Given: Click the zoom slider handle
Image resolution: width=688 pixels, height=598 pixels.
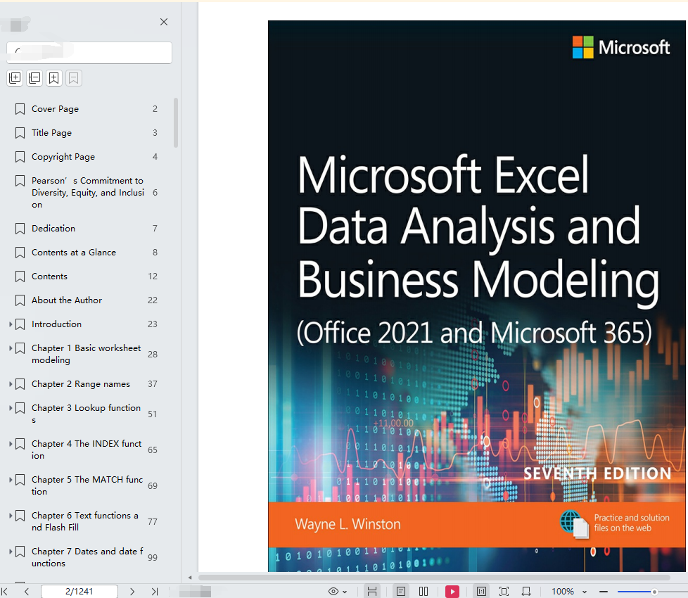Looking at the screenshot, I should tap(654, 592).
